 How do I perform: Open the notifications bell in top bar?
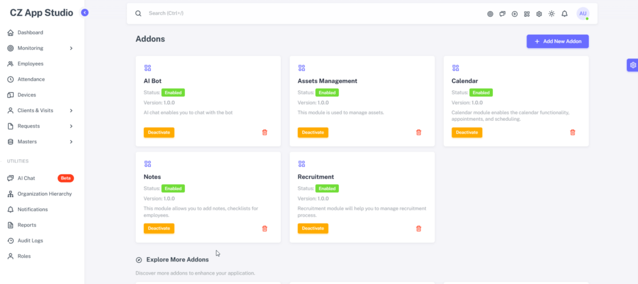point(564,14)
